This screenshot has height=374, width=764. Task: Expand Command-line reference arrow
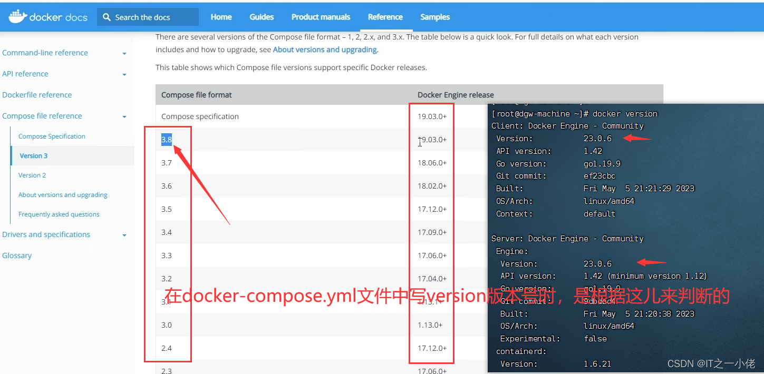point(124,54)
